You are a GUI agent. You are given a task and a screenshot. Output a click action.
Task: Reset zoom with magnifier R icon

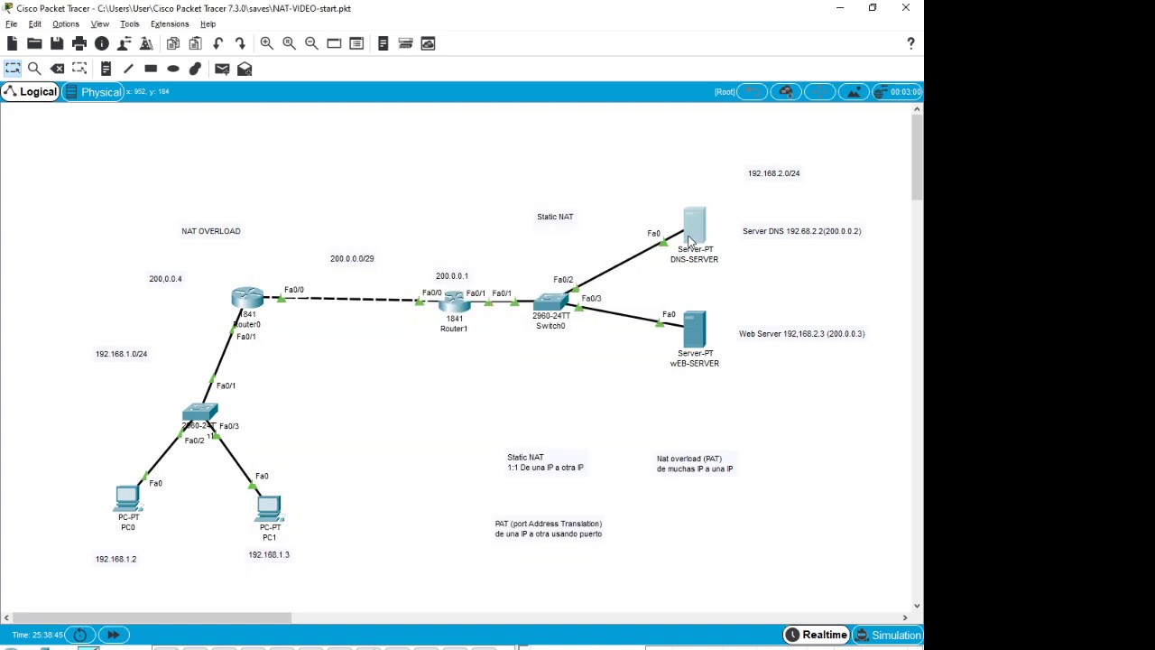tap(289, 43)
